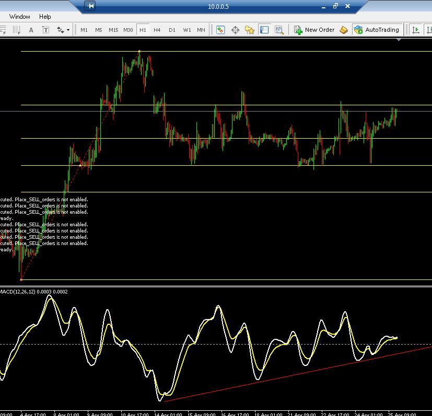Toggle the Terminal panel

[264, 30]
